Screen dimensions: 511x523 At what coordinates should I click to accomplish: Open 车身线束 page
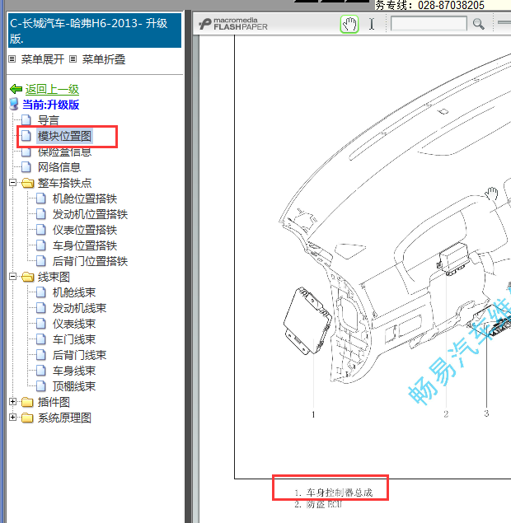pyautogui.click(x=74, y=371)
